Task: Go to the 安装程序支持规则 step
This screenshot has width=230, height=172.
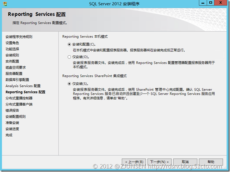Action: [x=19, y=37]
